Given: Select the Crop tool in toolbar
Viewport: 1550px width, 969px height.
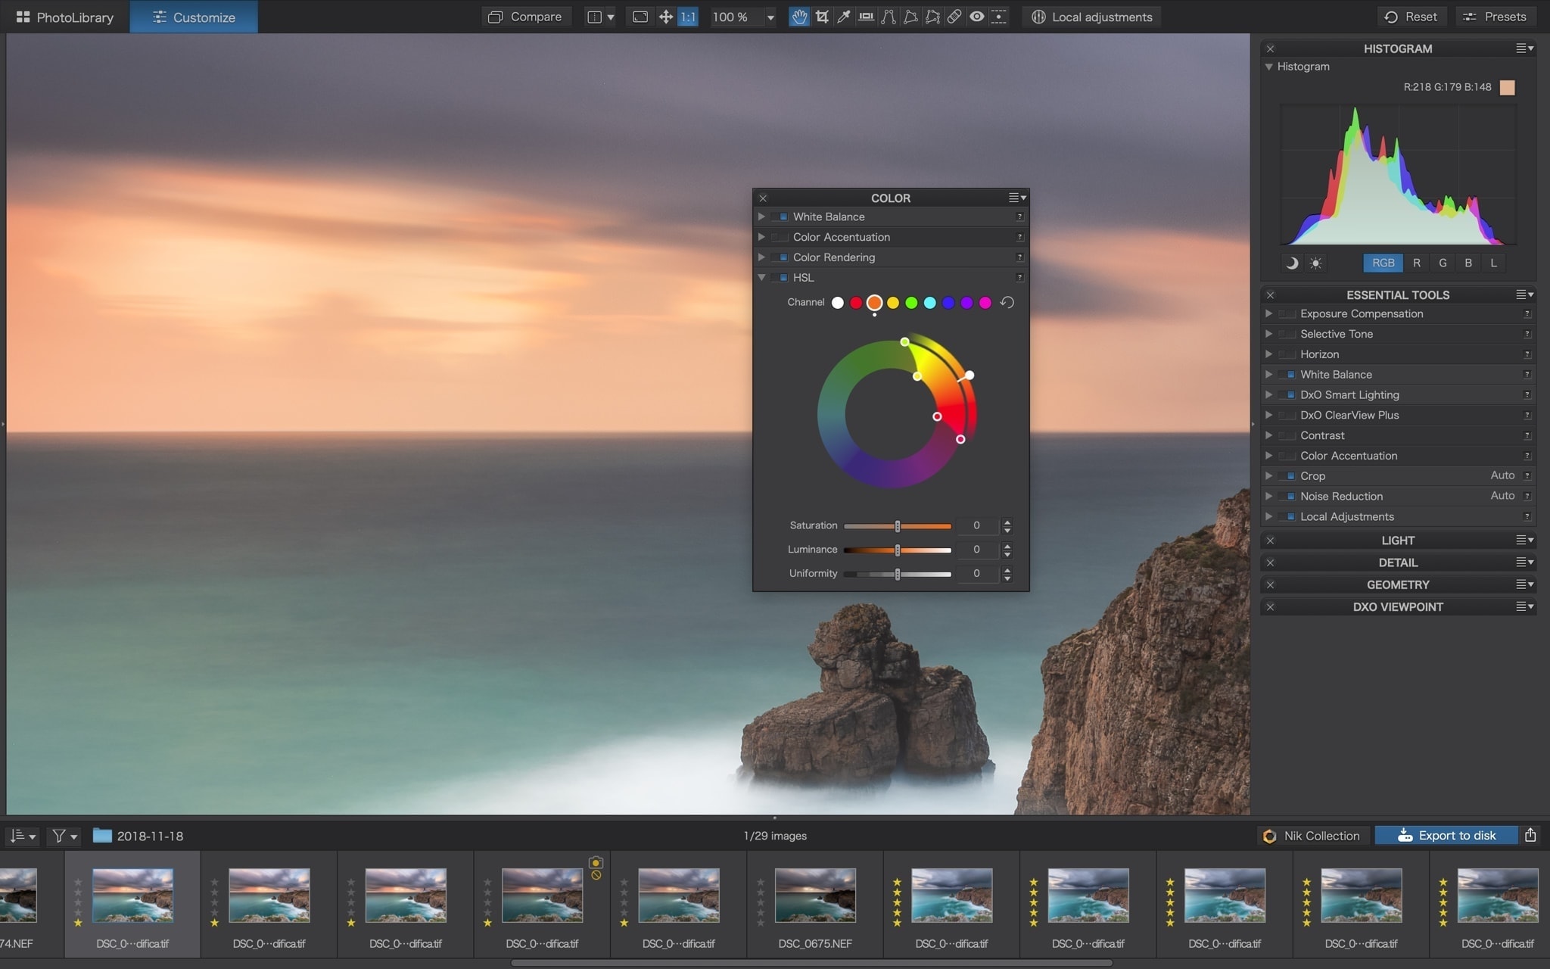Looking at the screenshot, I should (822, 17).
